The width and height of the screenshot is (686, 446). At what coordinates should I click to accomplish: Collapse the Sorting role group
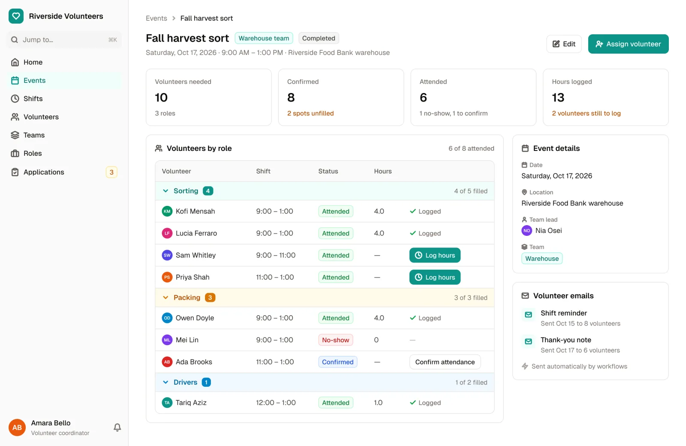click(x=165, y=191)
